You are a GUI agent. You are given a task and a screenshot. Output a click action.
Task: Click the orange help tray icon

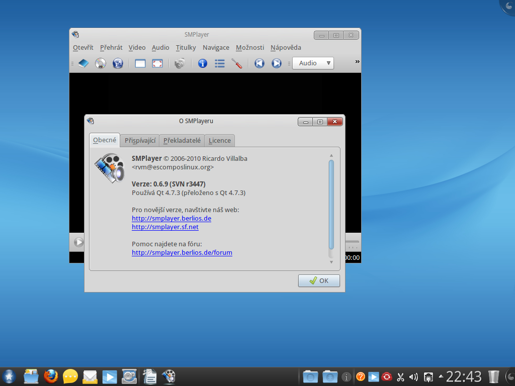point(361,376)
